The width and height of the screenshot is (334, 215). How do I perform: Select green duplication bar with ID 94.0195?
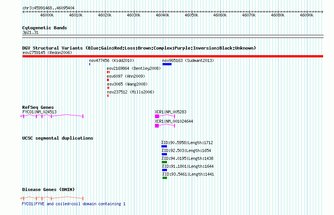[x=164, y=162]
